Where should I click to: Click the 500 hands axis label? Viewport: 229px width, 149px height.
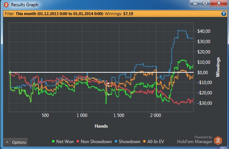point(45,115)
